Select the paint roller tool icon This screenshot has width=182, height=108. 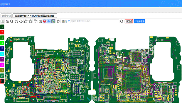point(35,21)
